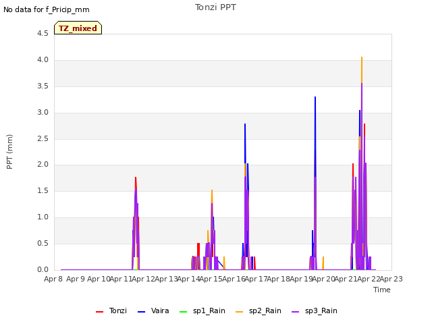This screenshot has width=432, height=324.
Task: Click the orange sp2_Rain peak above 4.0
Action: click(362, 58)
